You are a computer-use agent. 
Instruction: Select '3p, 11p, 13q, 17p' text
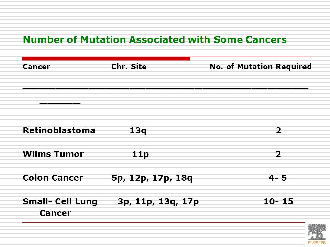tap(158, 202)
